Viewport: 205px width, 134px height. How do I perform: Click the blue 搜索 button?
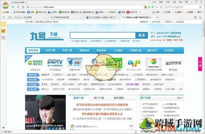[x=141, y=35]
